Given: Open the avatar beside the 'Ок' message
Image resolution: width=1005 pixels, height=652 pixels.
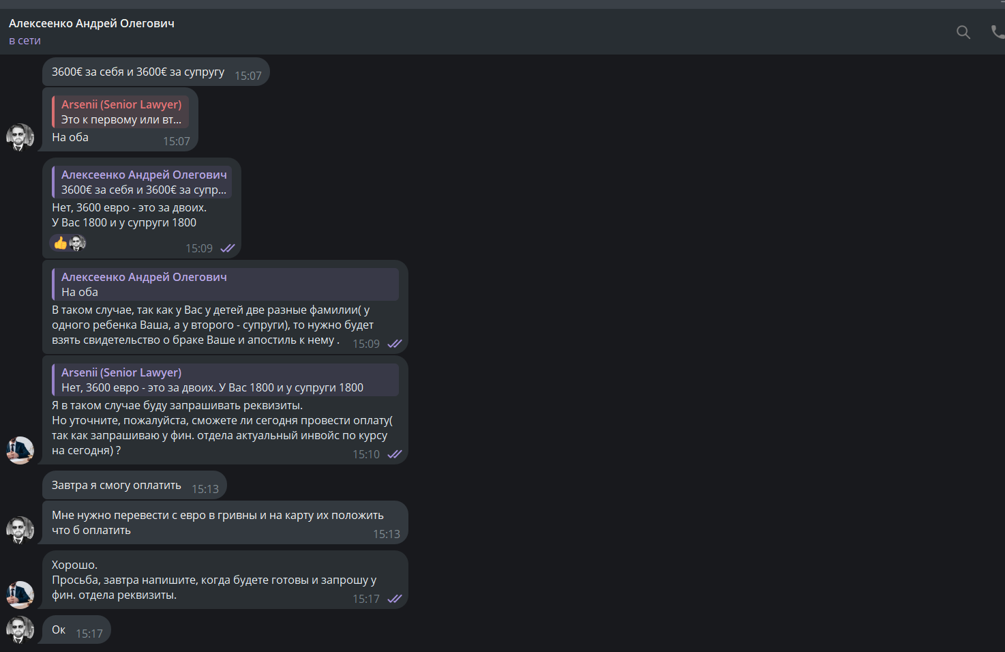Looking at the screenshot, I should click(20, 629).
